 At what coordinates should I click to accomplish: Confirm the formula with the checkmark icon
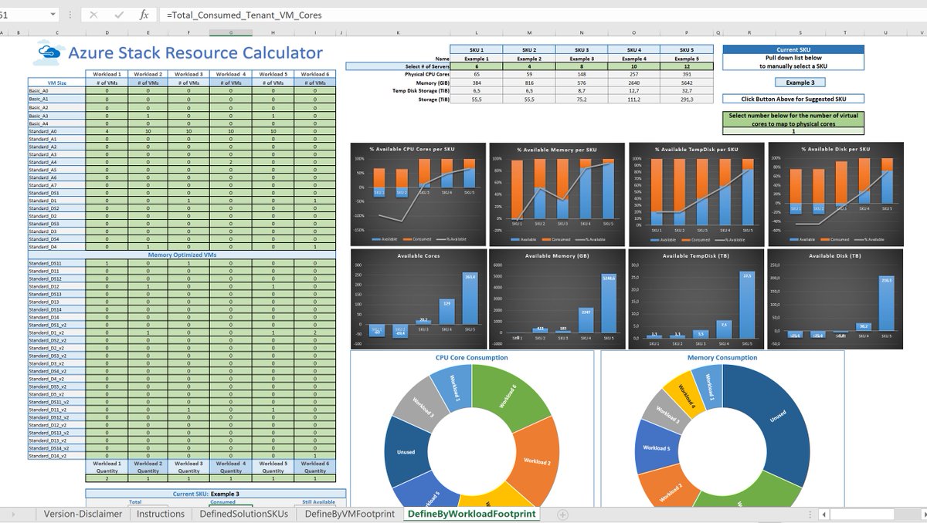coord(118,15)
